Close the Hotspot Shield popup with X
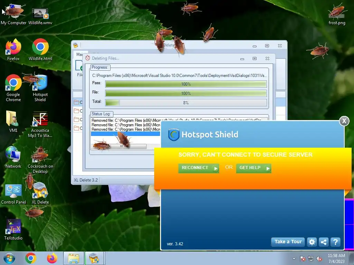This screenshot has width=354, height=265. 344,121
